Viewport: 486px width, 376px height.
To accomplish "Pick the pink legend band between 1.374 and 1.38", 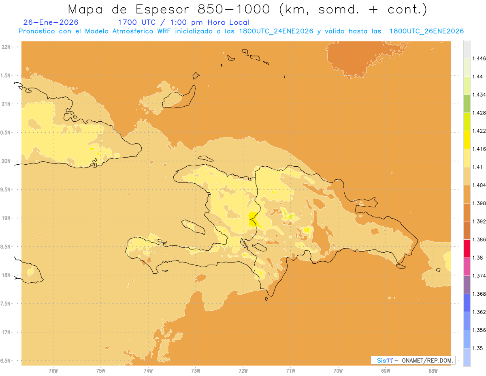I will coord(467,266).
